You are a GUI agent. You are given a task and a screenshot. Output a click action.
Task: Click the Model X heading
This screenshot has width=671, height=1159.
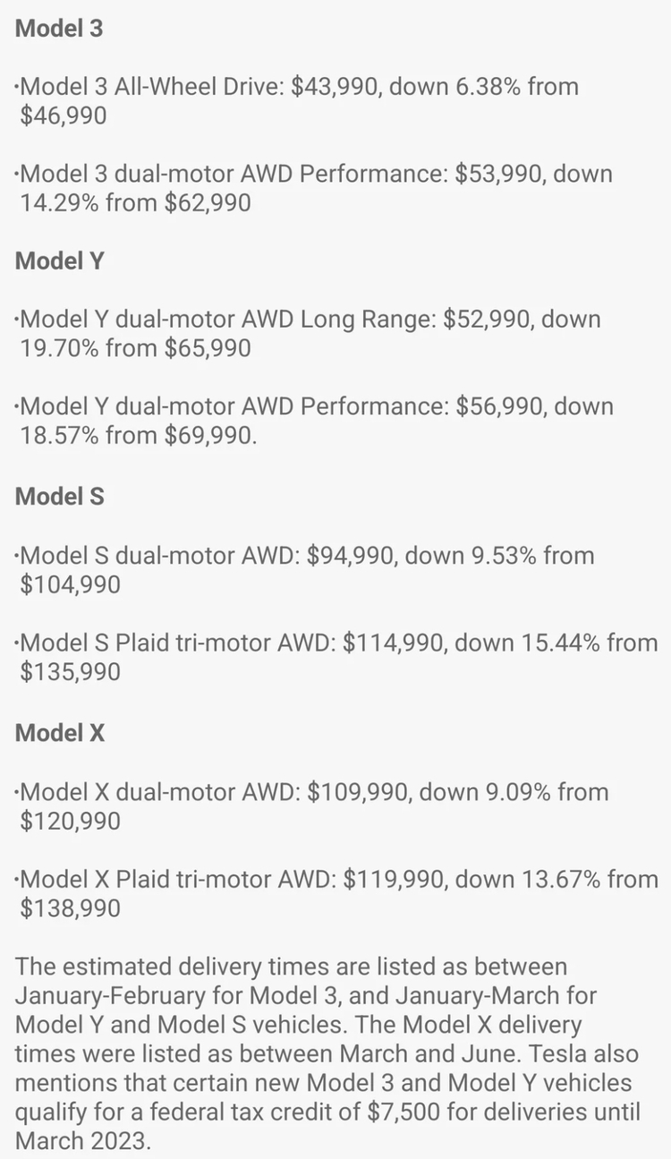coord(60,733)
